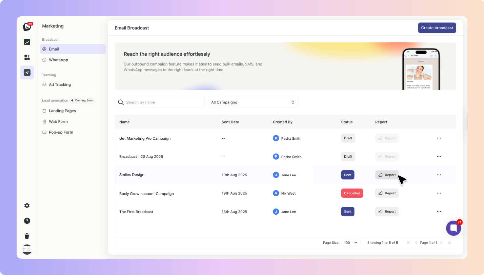Go to next page arrow in pagination

tap(441, 243)
